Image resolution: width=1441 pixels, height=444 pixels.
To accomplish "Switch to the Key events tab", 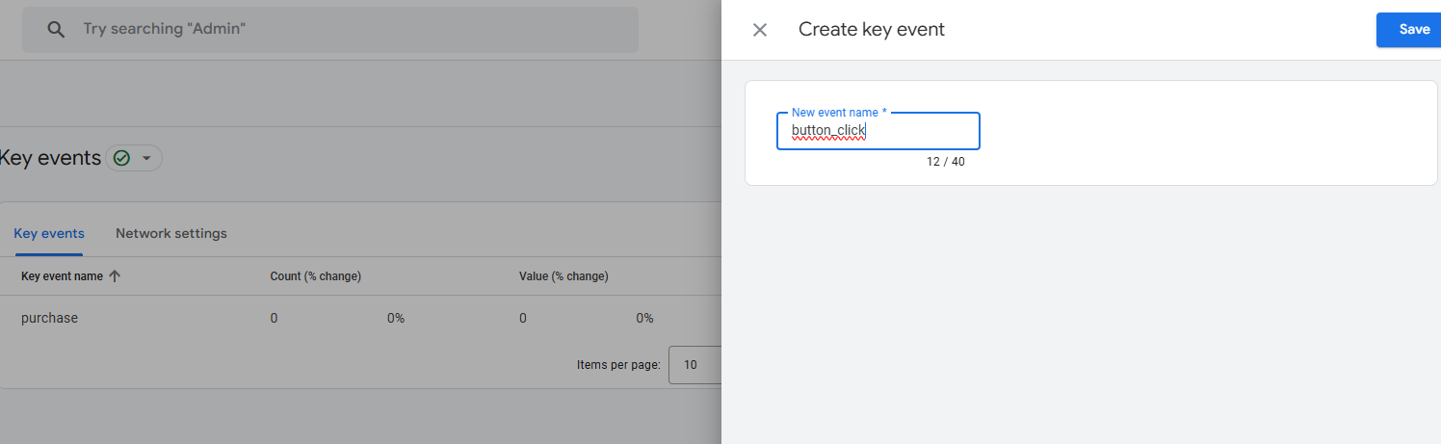I will [x=49, y=233].
